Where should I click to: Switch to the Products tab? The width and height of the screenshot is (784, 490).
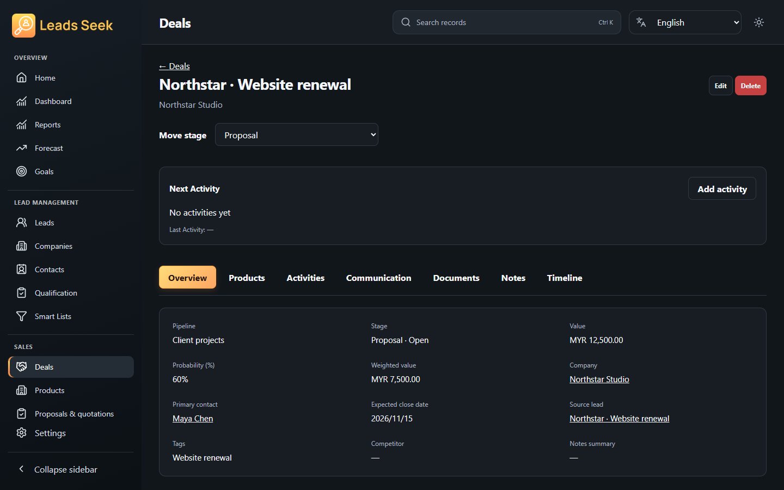click(247, 278)
